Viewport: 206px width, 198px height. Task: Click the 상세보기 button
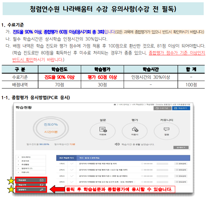[x=181, y=147]
